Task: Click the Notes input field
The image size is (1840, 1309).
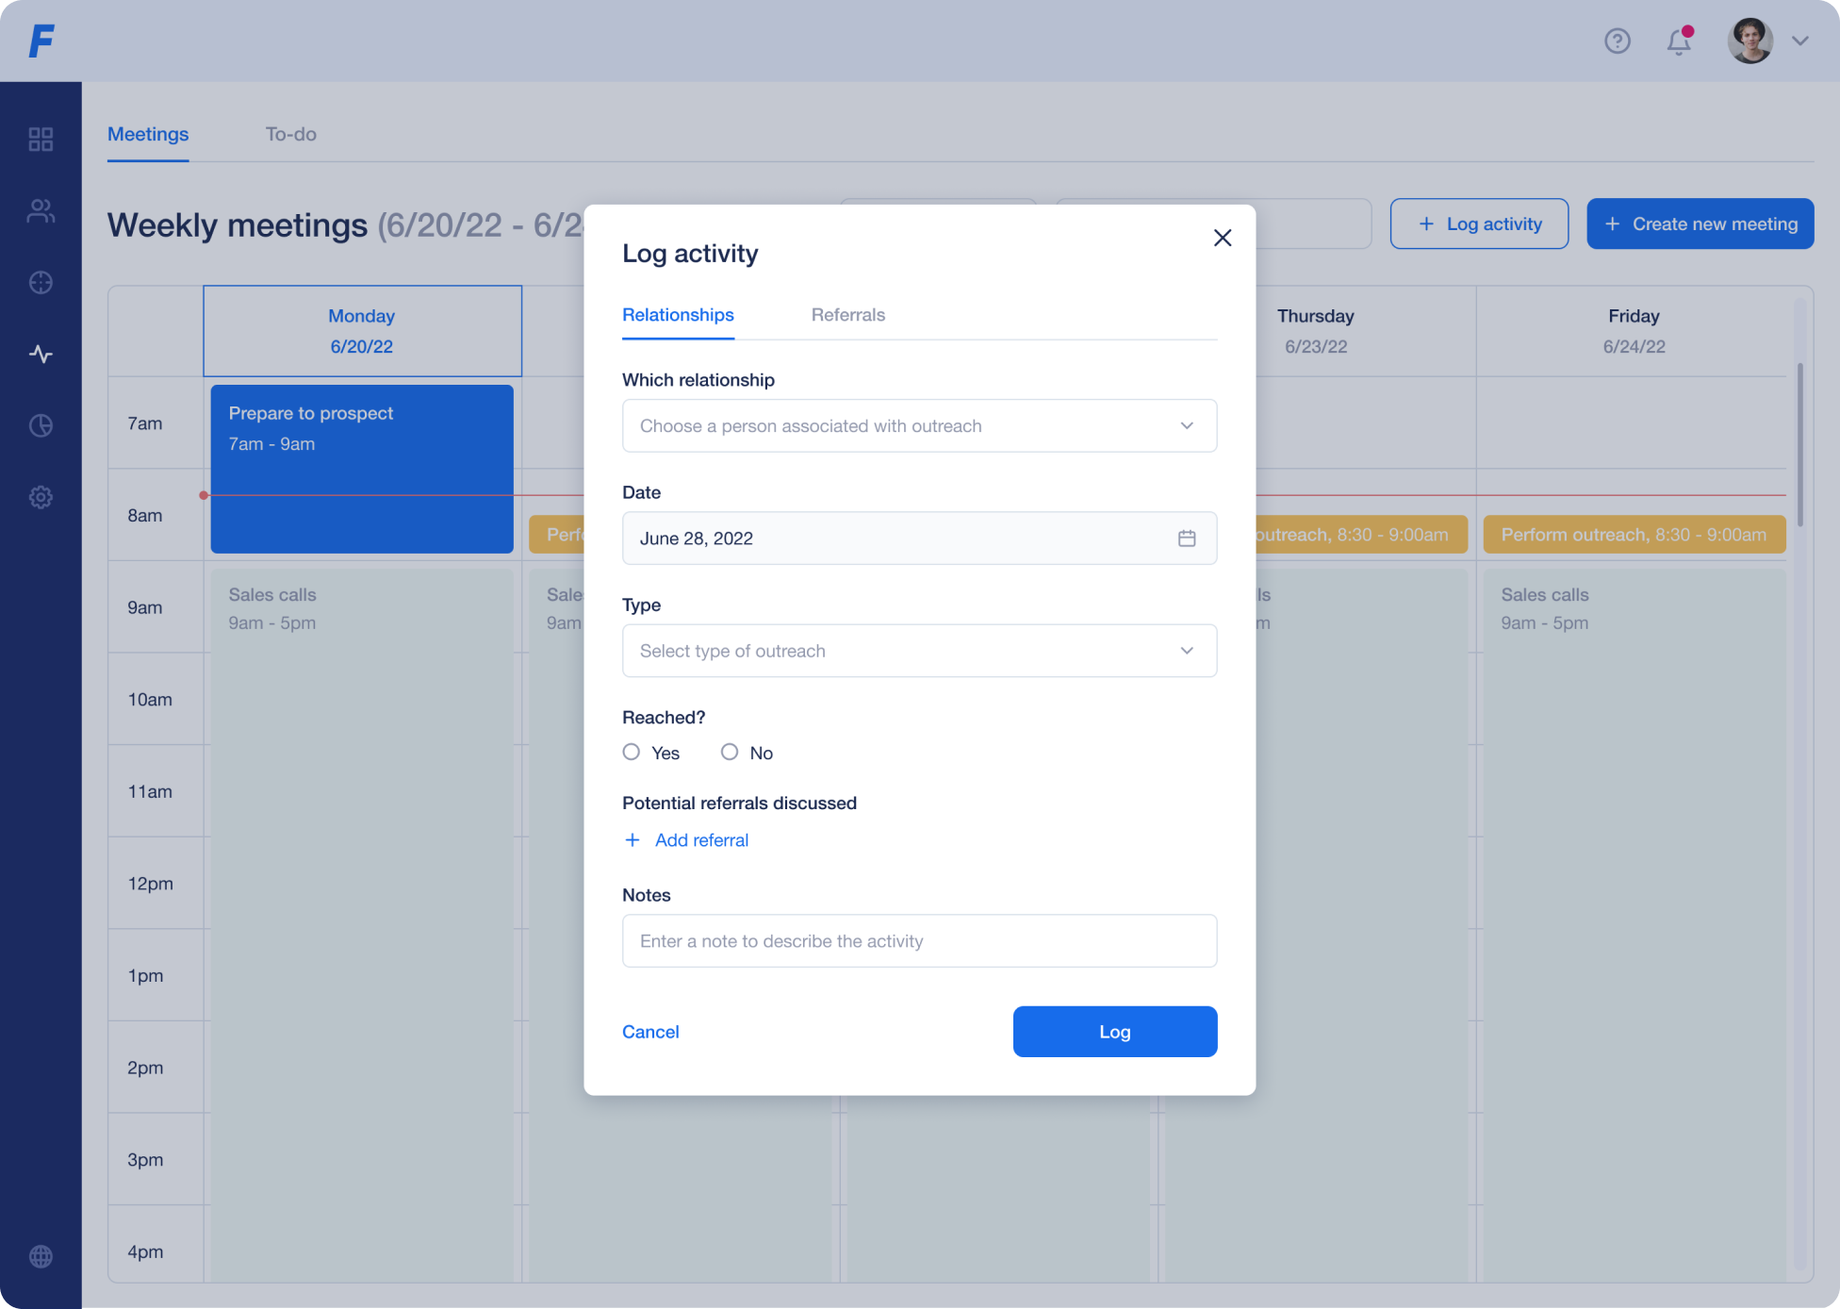Action: click(x=919, y=941)
